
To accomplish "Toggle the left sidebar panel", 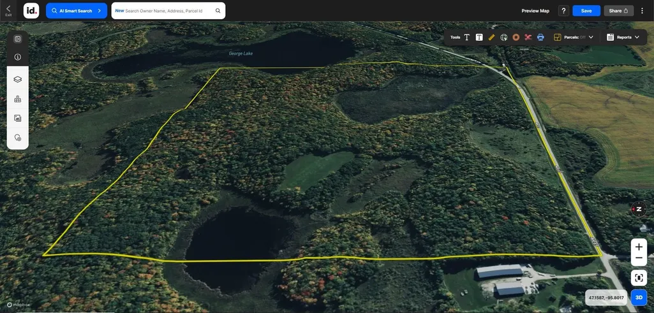I will click(x=17, y=39).
